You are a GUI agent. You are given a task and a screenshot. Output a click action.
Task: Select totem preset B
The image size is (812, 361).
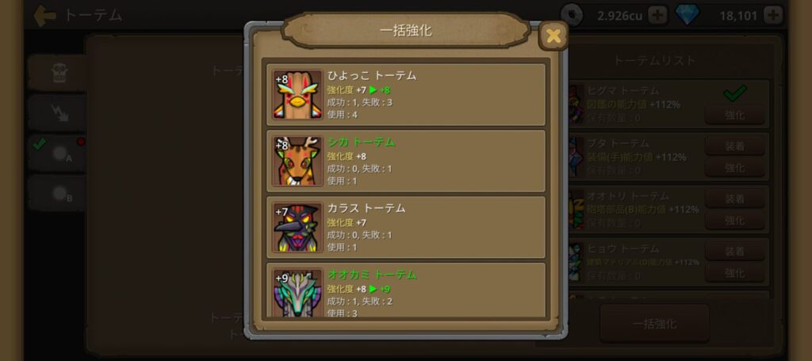click(x=59, y=193)
